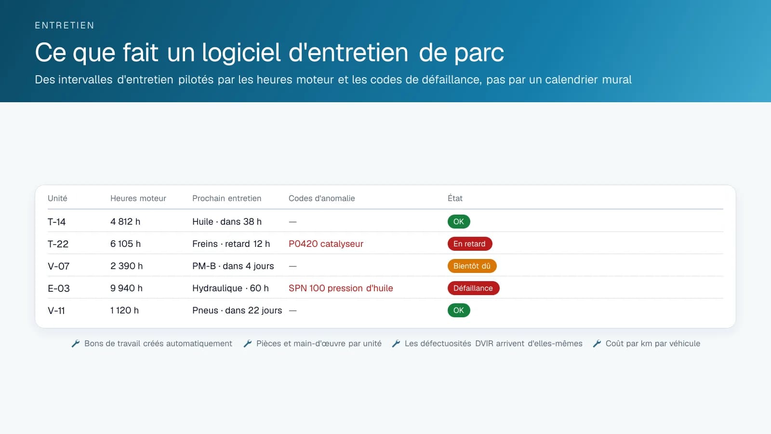Click wrench icon beside Les défectuosités DVIR
The image size is (771, 434).
click(x=396, y=344)
